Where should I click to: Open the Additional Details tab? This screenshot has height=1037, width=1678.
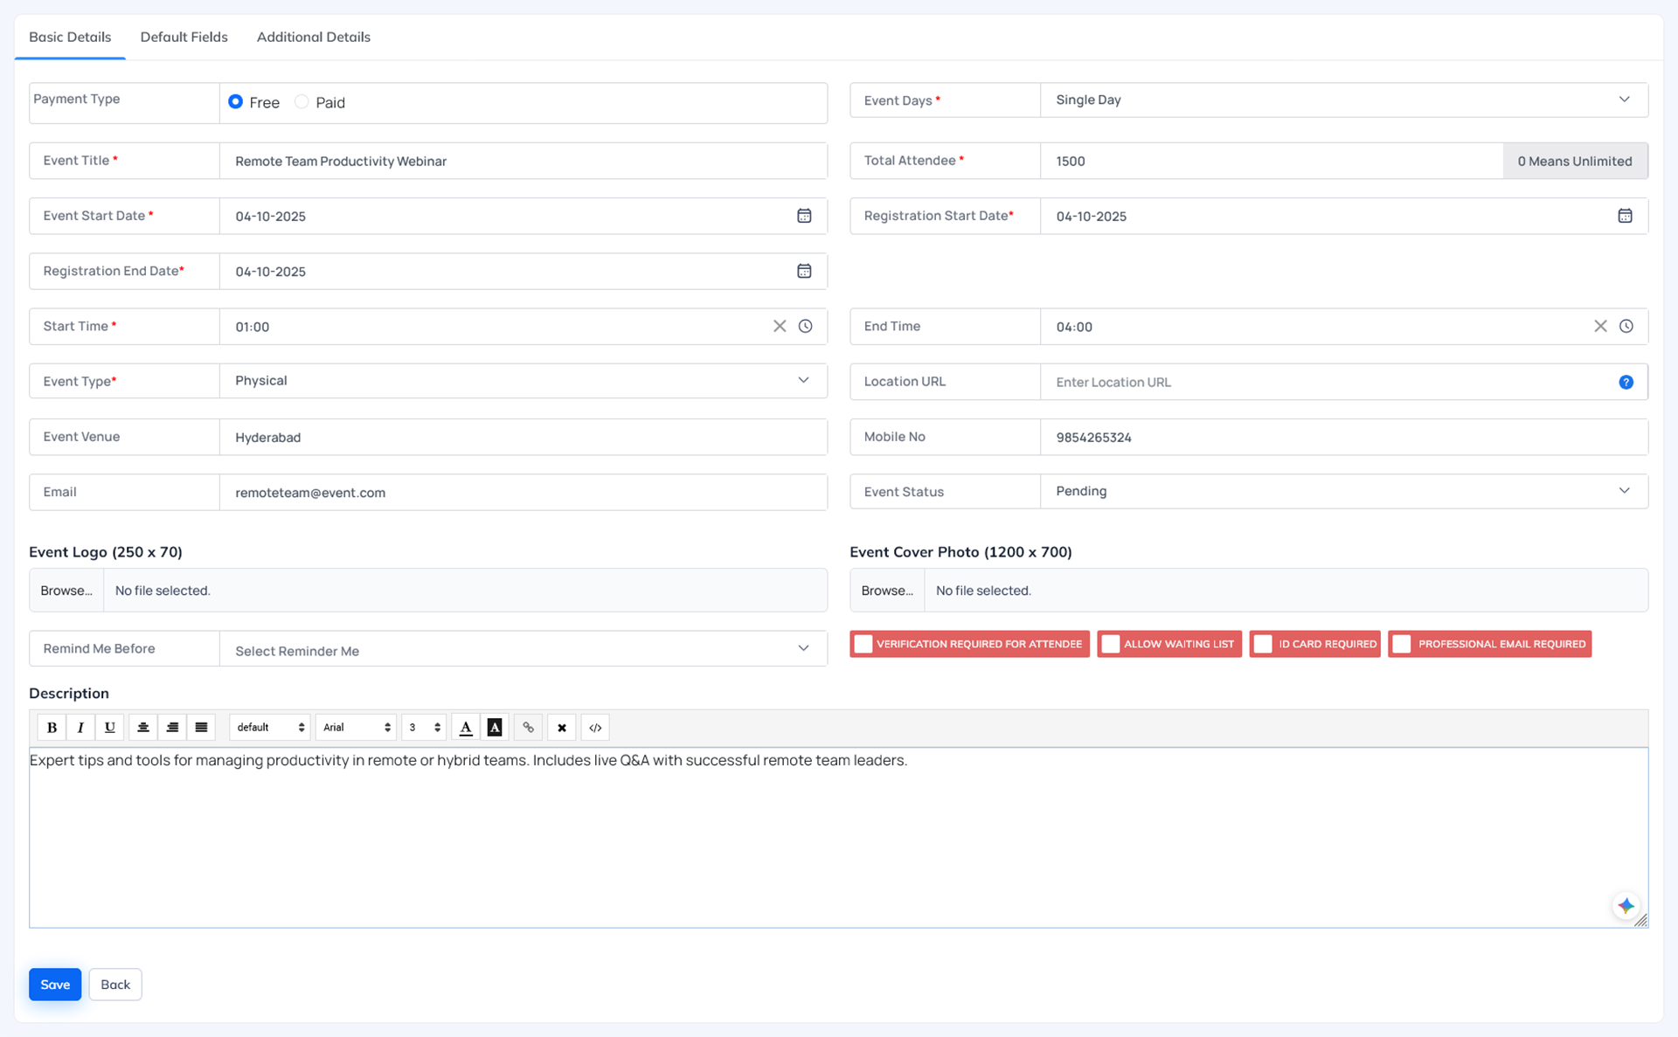(313, 37)
